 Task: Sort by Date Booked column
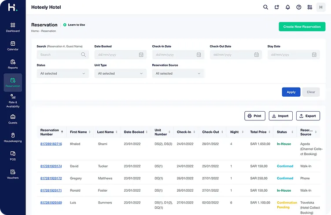click(x=147, y=132)
